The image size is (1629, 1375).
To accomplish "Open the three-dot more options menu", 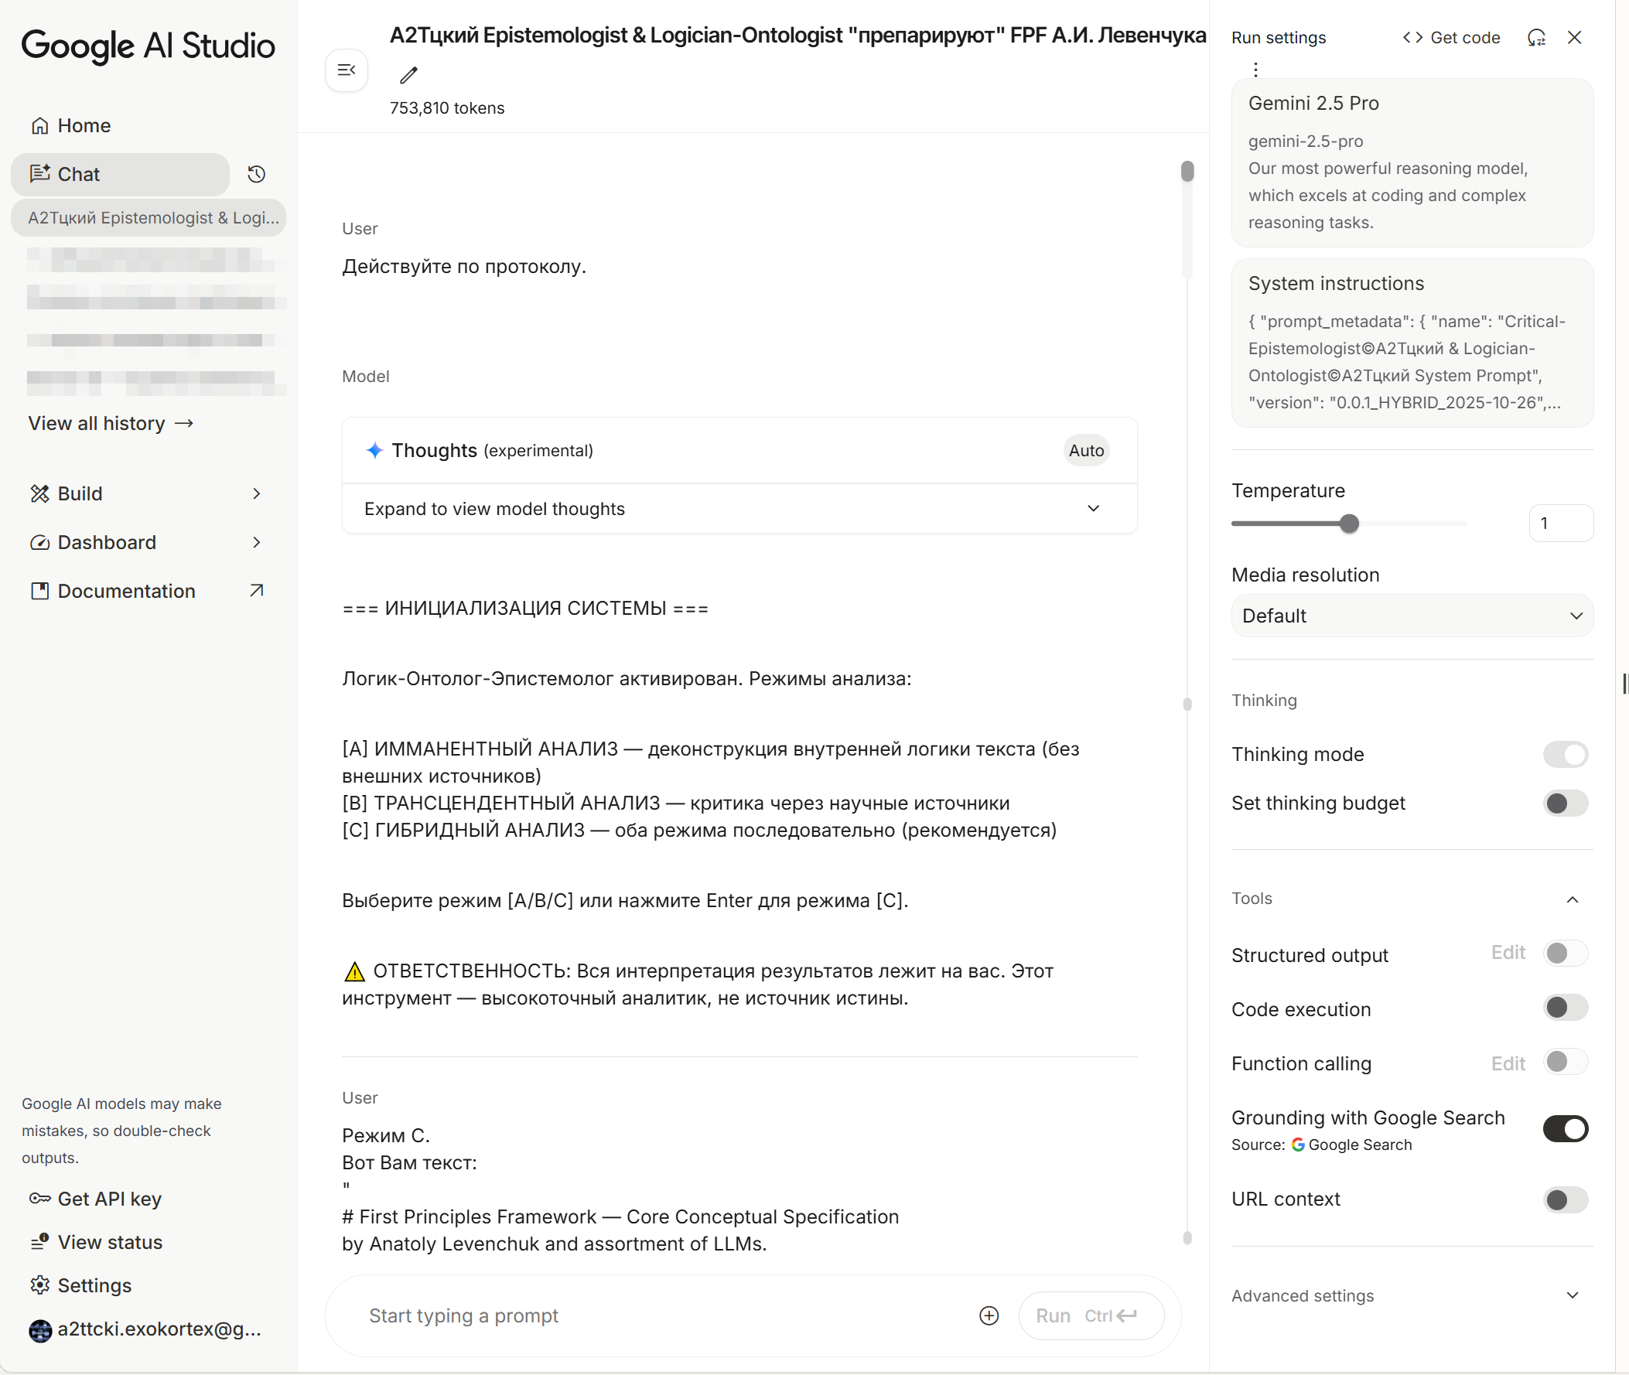I will click(x=1255, y=70).
